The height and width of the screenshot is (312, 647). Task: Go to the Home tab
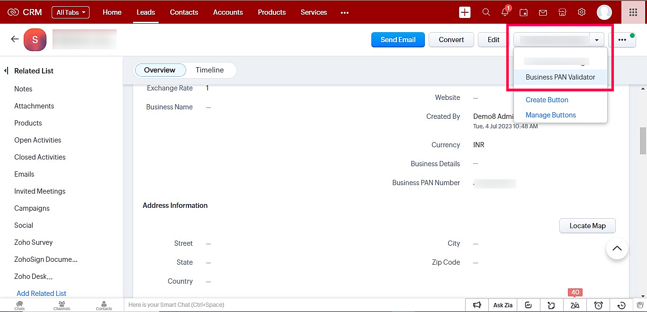point(112,12)
